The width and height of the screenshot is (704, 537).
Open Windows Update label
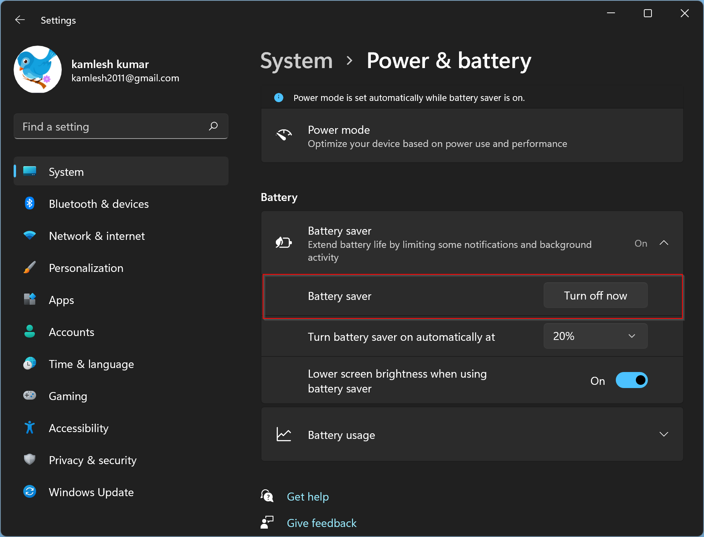(91, 492)
